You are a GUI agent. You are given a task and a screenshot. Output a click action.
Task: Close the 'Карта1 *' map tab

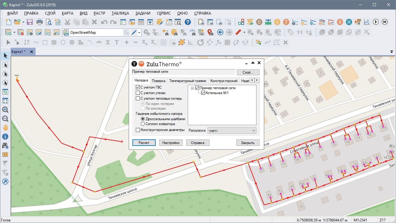pyautogui.click(x=32, y=52)
